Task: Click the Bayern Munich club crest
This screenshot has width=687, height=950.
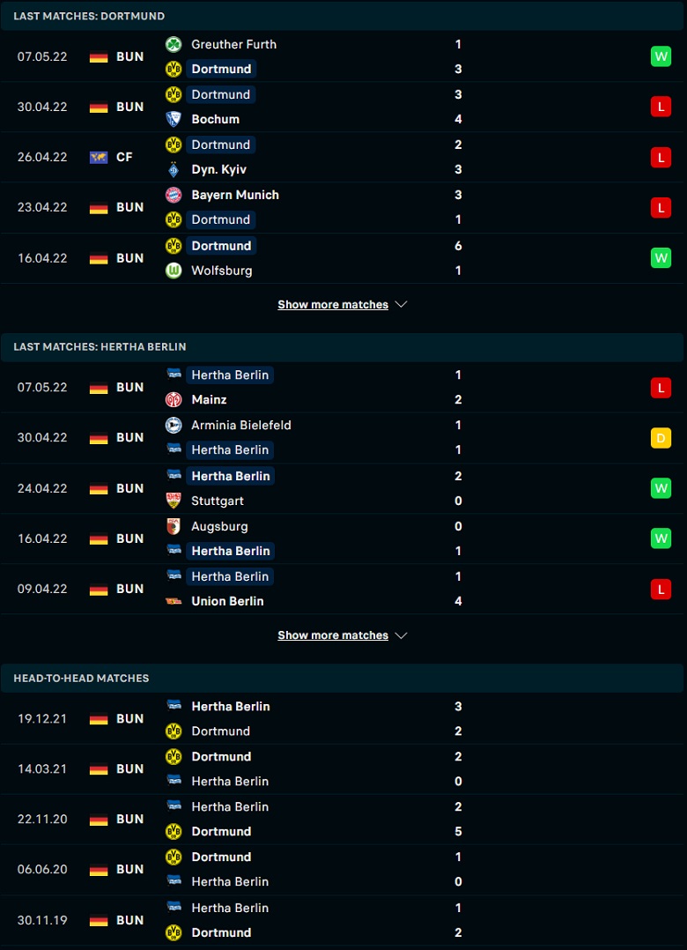Action: point(174,195)
